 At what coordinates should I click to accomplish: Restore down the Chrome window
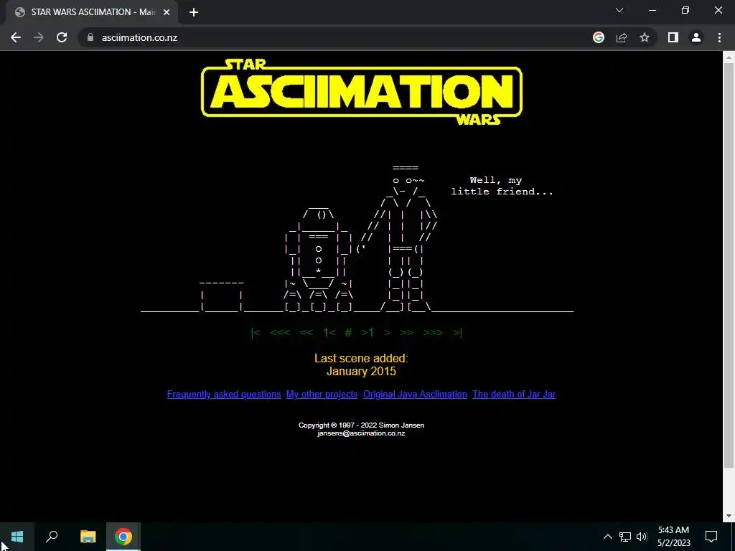click(x=685, y=10)
